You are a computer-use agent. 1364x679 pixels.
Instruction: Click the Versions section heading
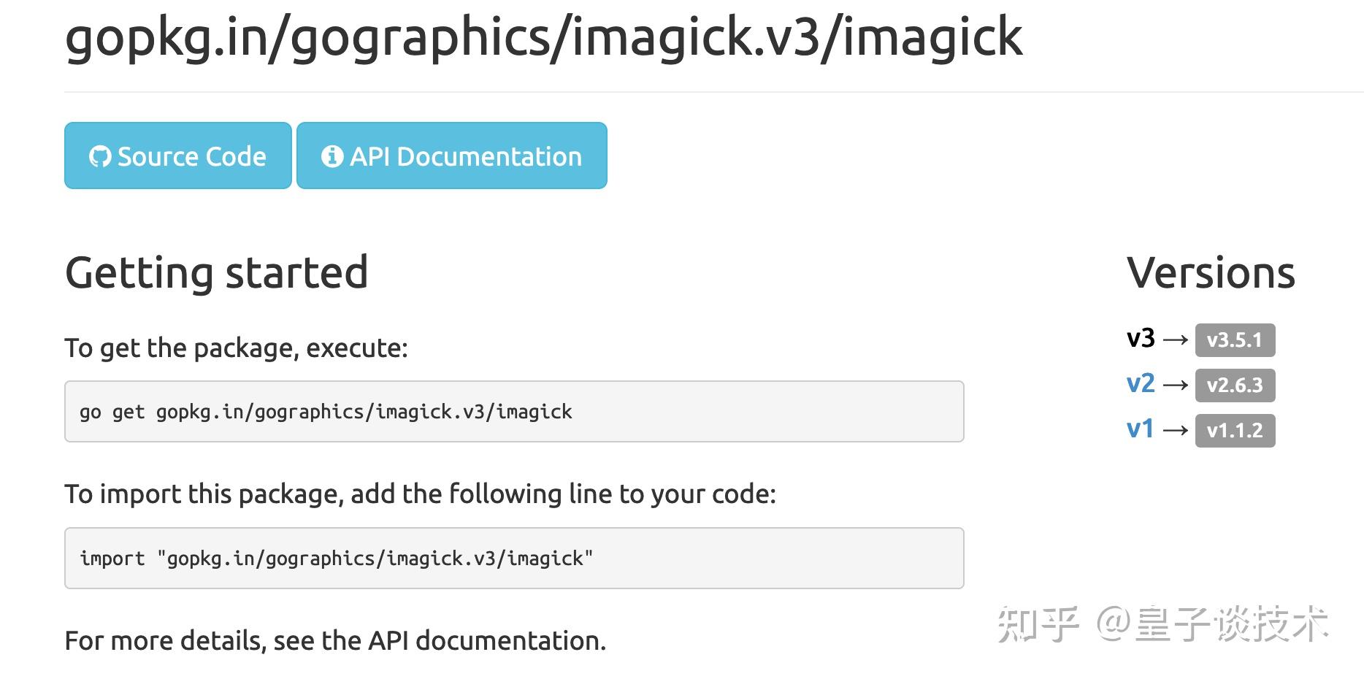tap(1211, 272)
